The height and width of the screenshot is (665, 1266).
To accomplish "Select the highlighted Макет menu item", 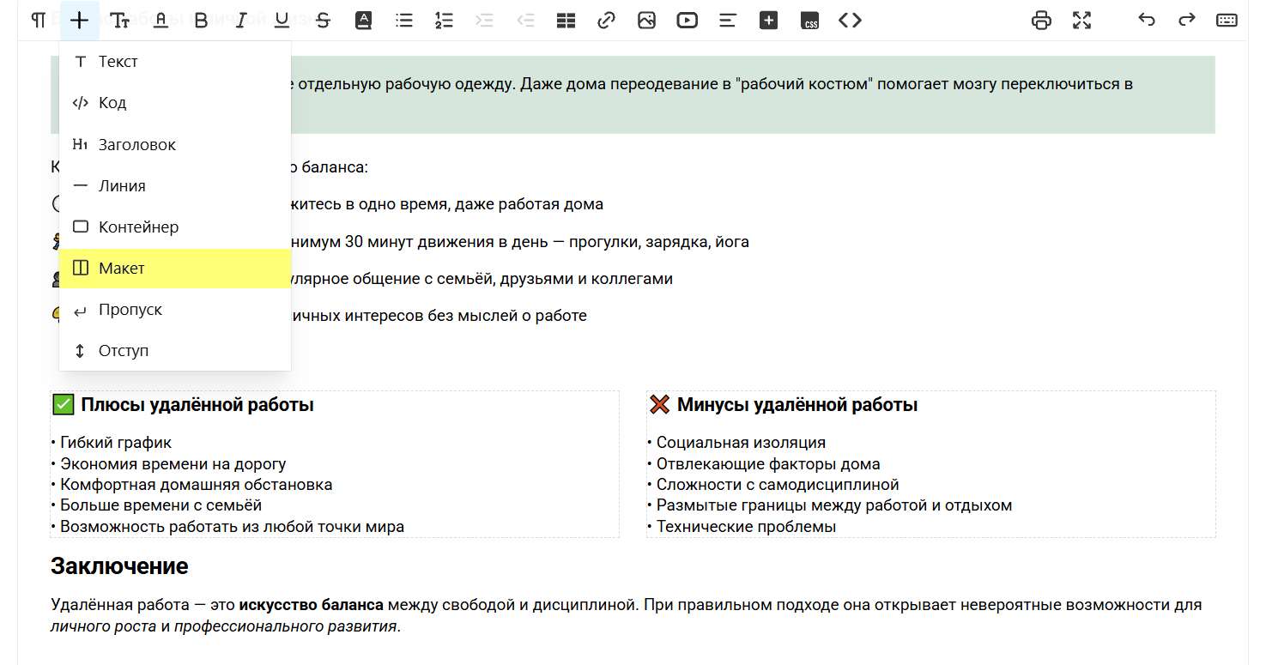I will point(175,269).
